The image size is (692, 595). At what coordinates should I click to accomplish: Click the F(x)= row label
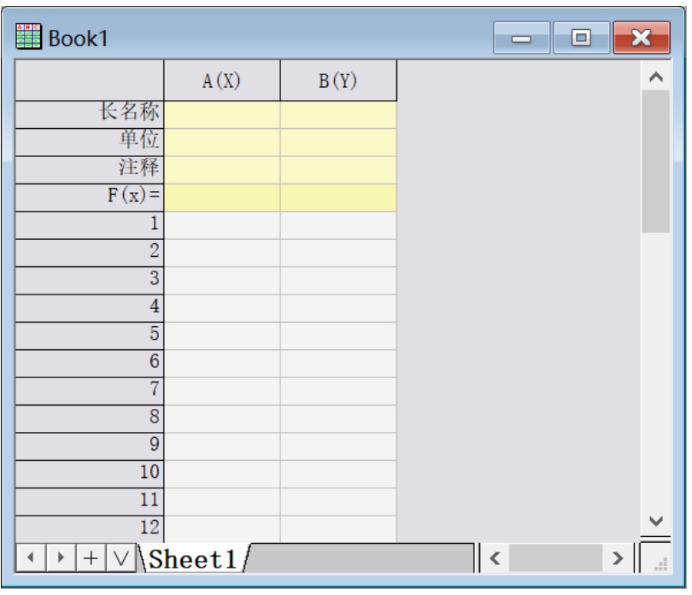[90, 197]
